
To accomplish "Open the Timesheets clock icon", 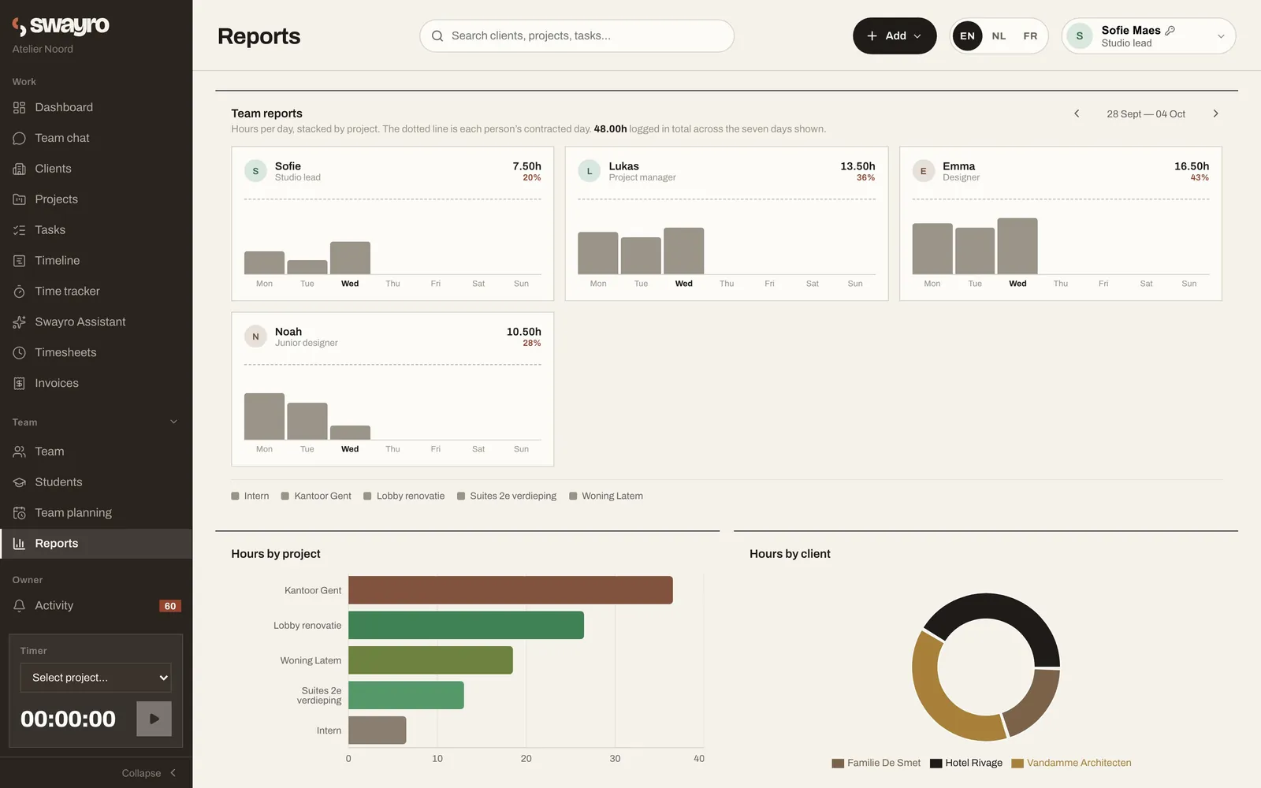I will click(19, 353).
